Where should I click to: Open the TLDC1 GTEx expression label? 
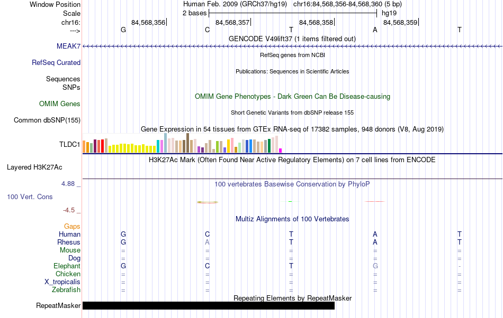pos(69,144)
